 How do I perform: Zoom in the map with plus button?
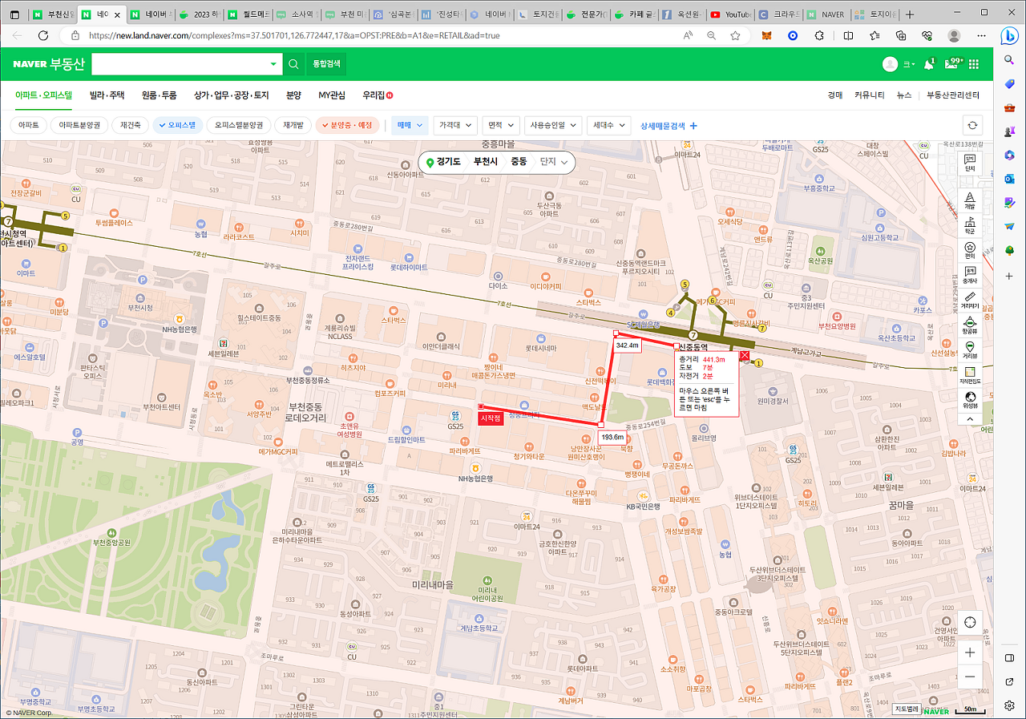coord(970,652)
